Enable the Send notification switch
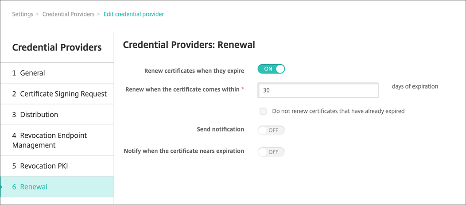This screenshot has height=205, width=466. tap(271, 131)
